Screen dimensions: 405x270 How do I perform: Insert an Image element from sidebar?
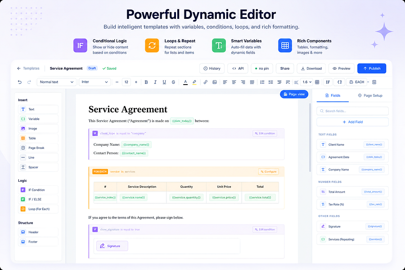pos(38,129)
